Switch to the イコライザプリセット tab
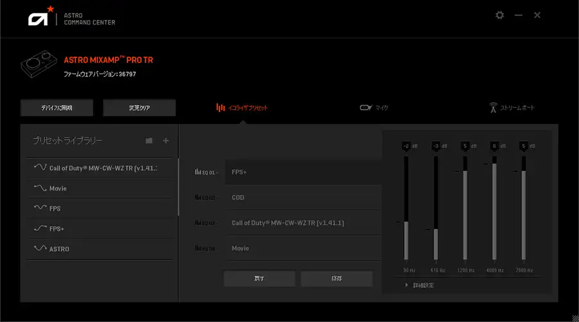 point(243,108)
